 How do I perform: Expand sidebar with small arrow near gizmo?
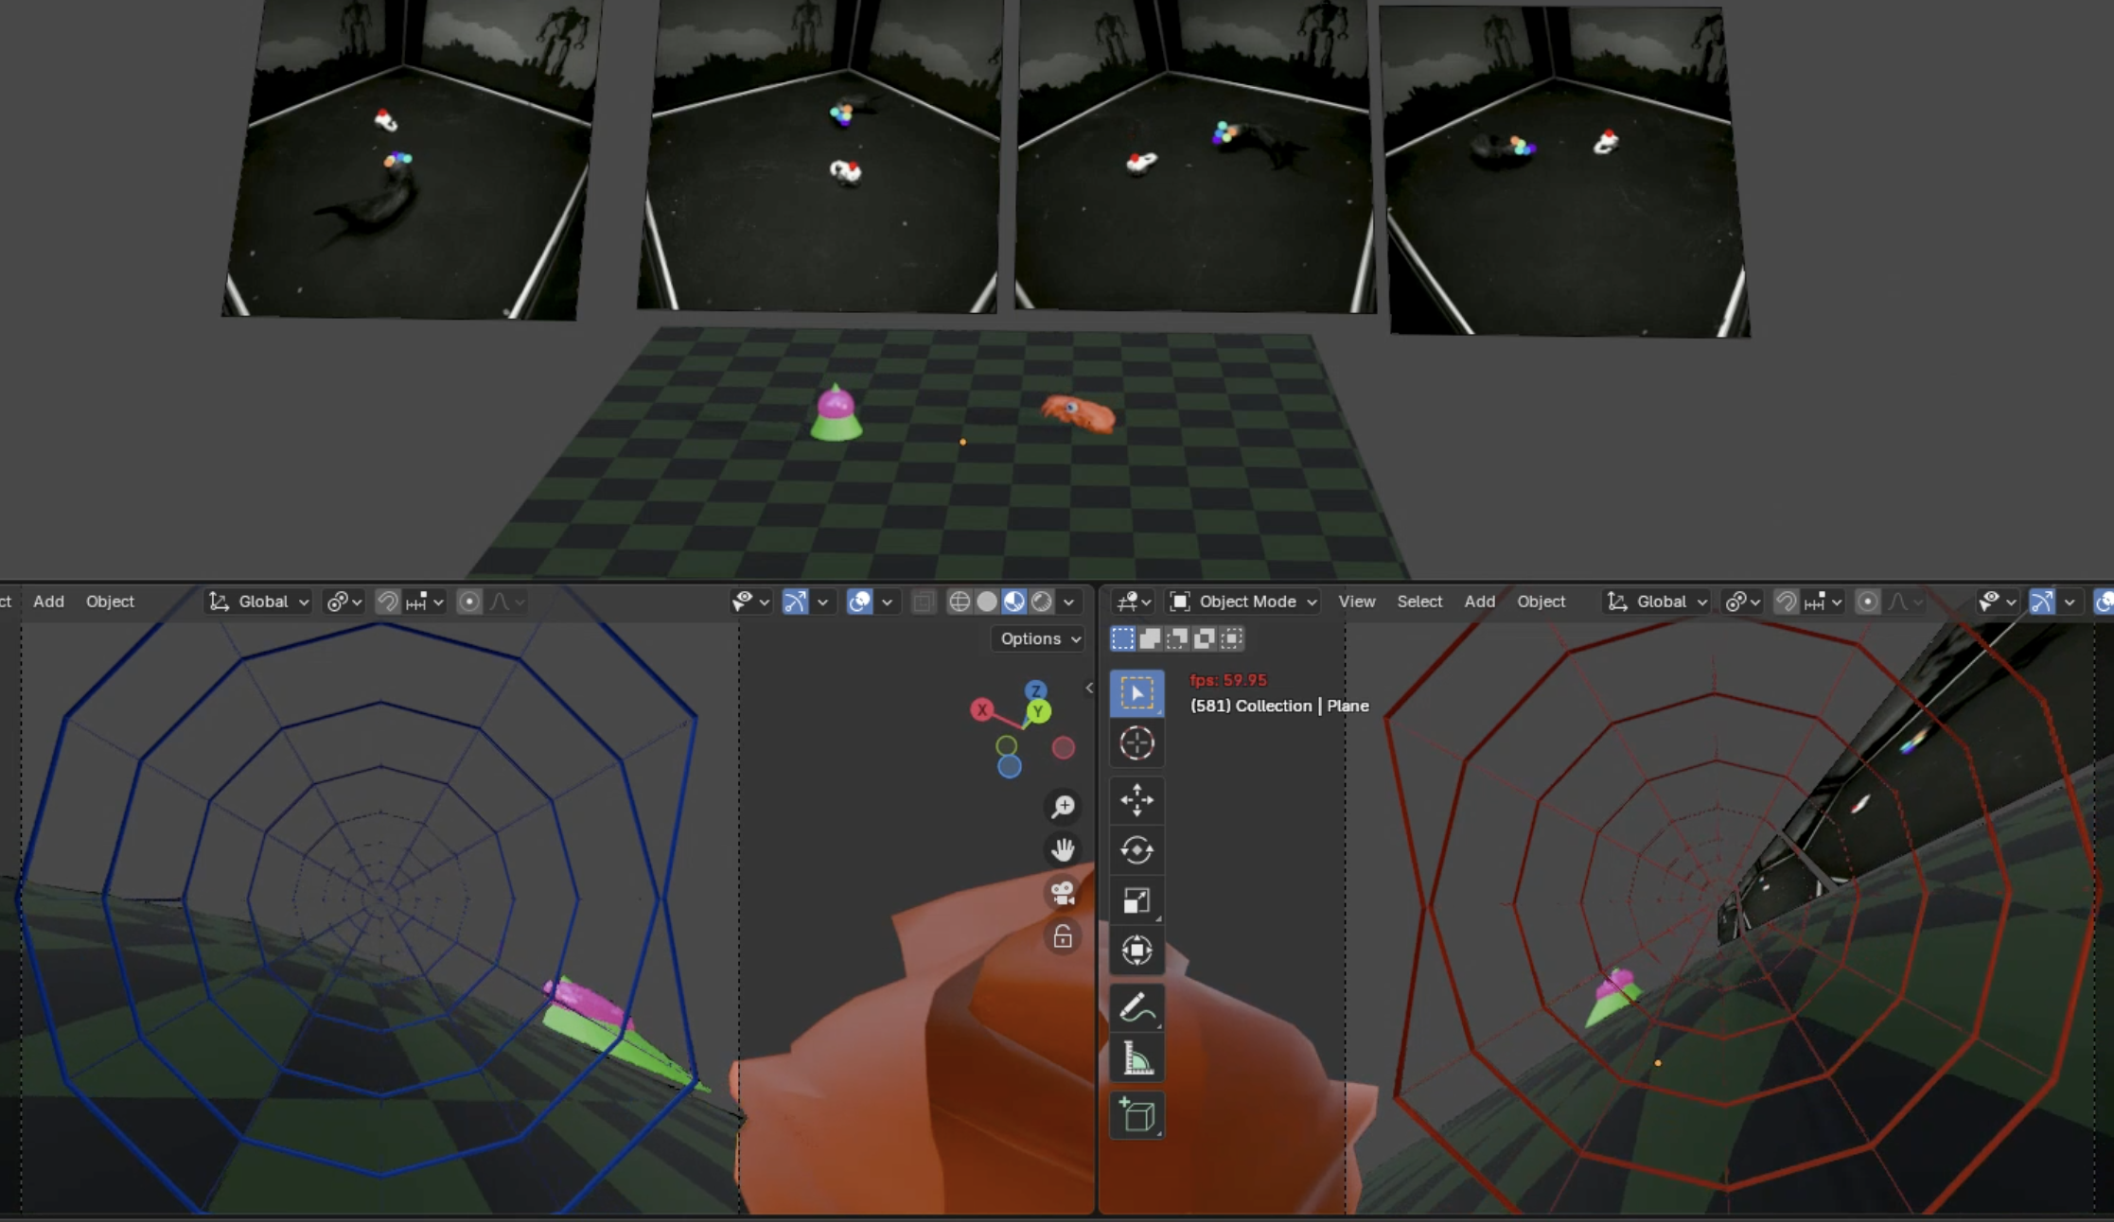click(x=1089, y=688)
